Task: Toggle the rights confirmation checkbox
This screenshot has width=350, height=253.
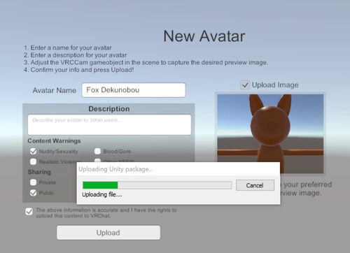Action: (x=29, y=212)
